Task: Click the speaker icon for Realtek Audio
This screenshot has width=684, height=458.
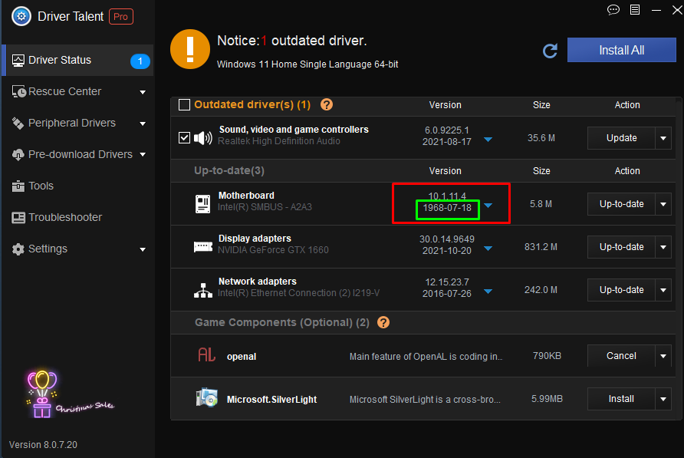Action: 203,138
